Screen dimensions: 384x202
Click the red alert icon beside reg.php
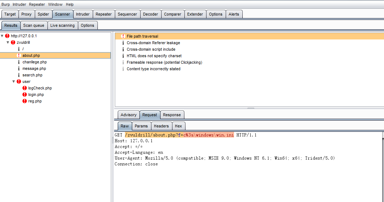click(25, 101)
